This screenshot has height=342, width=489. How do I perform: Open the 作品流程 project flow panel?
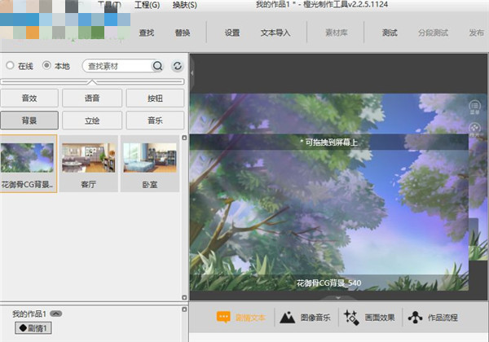pos(432,317)
